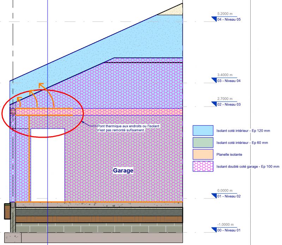This screenshot has width=282, height=245.
Task: Select the green legend swatch for 60 mm insulation
Action: pos(203,142)
